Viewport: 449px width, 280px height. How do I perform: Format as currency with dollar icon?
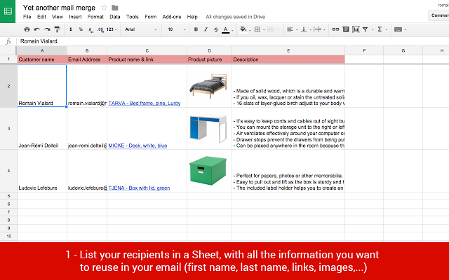71,29
